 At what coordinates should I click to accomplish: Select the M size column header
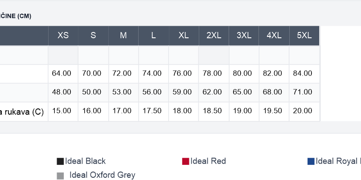click(123, 36)
